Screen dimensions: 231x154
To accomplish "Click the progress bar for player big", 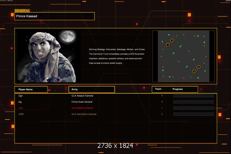I will tap(193, 102).
